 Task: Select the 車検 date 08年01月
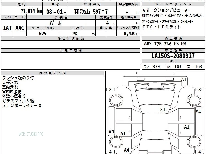[56, 12]
